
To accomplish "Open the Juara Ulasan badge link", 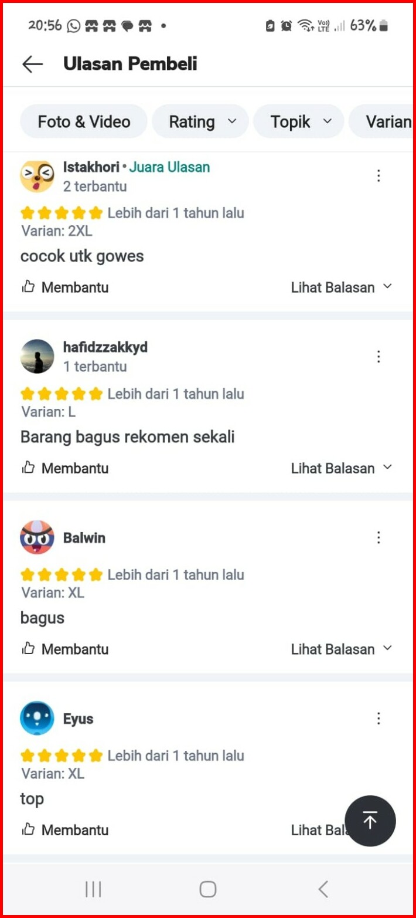I will [169, 167].
